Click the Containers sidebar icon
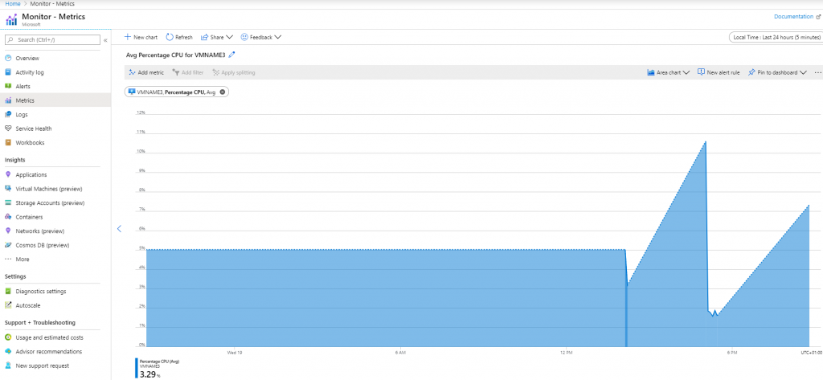This screenshot has height=380, width=823. pos(8,217)
